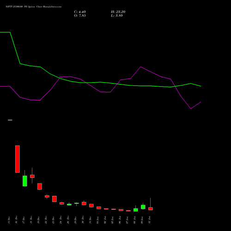Viewport: 231px width, 231px height.
Task: Click the 06 Jan date label
Action: 120,220
